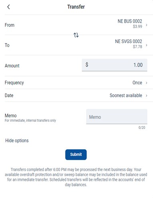Expand Frequency options chevron beside Once

(x=147, y=83)
